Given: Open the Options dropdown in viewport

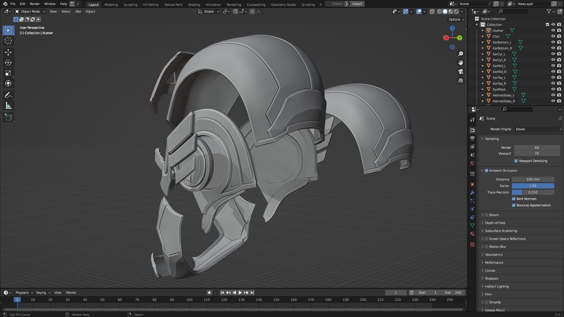Looking at the screenshot, I should click(x=456, y=19).
